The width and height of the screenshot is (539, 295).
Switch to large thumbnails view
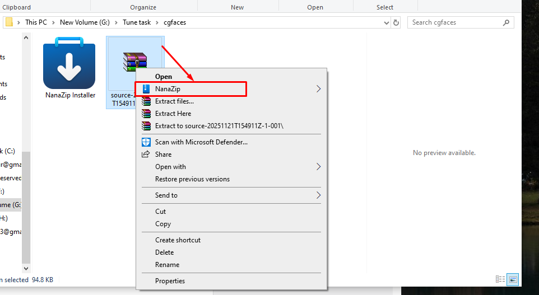(x=513, y=279)
